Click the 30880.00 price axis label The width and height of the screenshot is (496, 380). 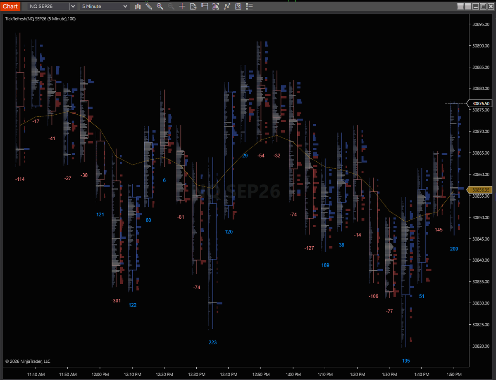tap(481, 89)
